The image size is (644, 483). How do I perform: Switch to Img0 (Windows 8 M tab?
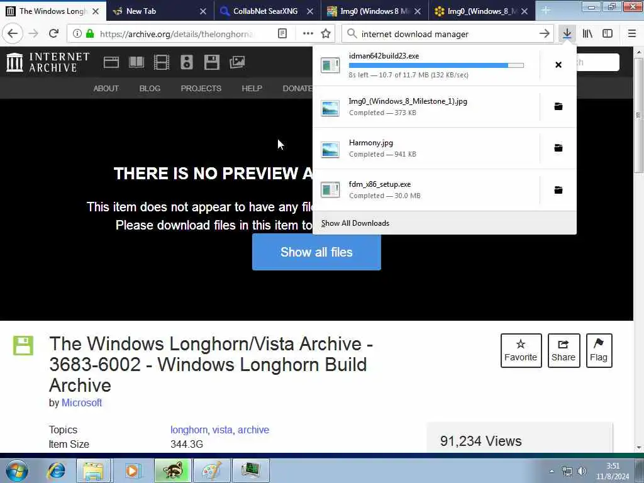(374, 11)
